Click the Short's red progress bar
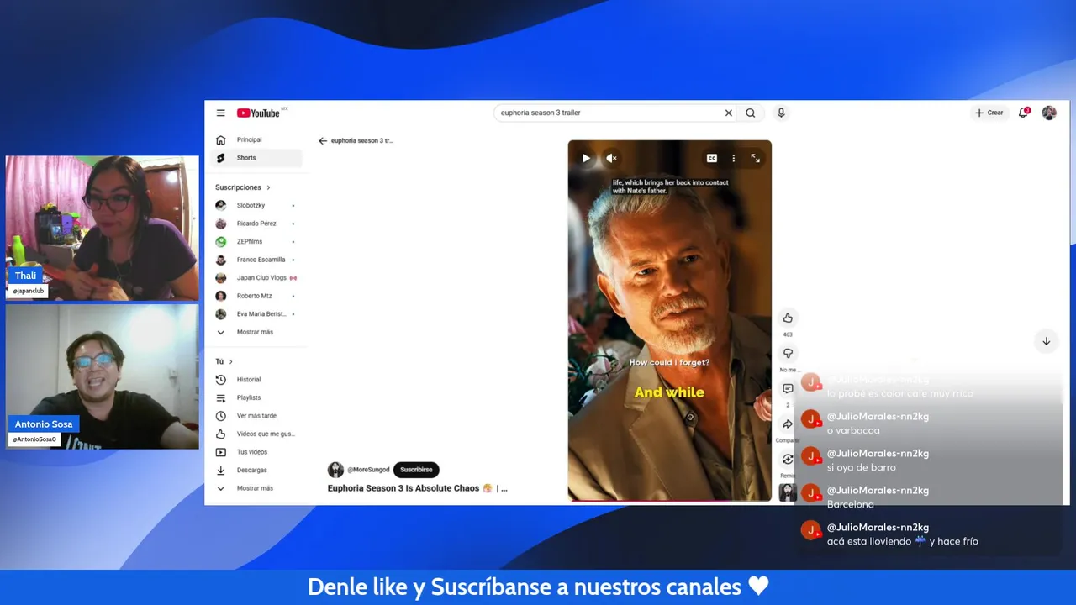 [669, 500]
